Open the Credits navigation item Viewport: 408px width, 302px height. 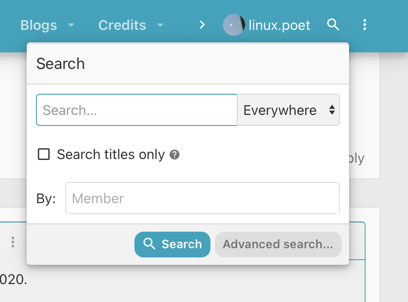pos(122,25)
